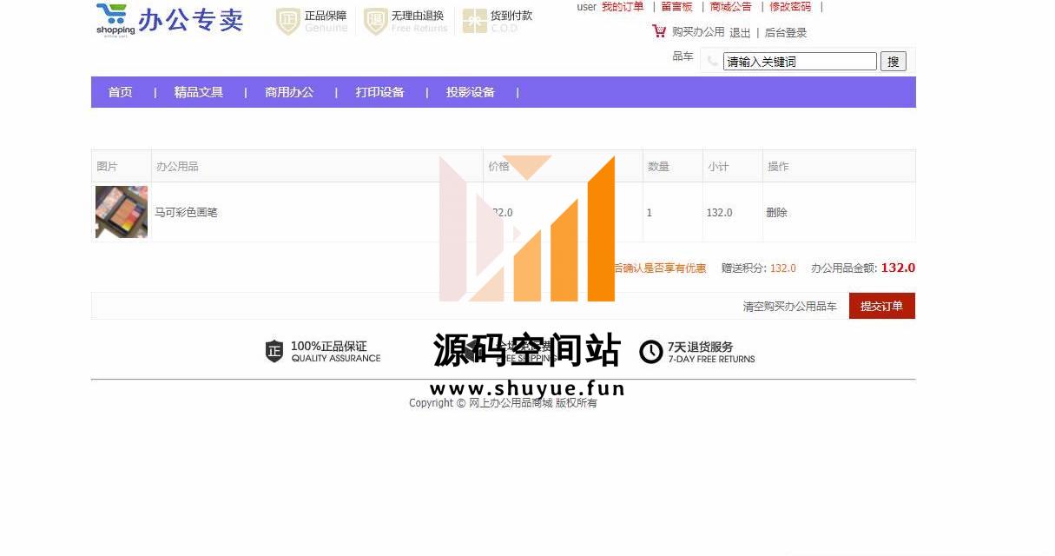
Task: Click the 正品保障 shield icon
Action: (x=287, y=22)
